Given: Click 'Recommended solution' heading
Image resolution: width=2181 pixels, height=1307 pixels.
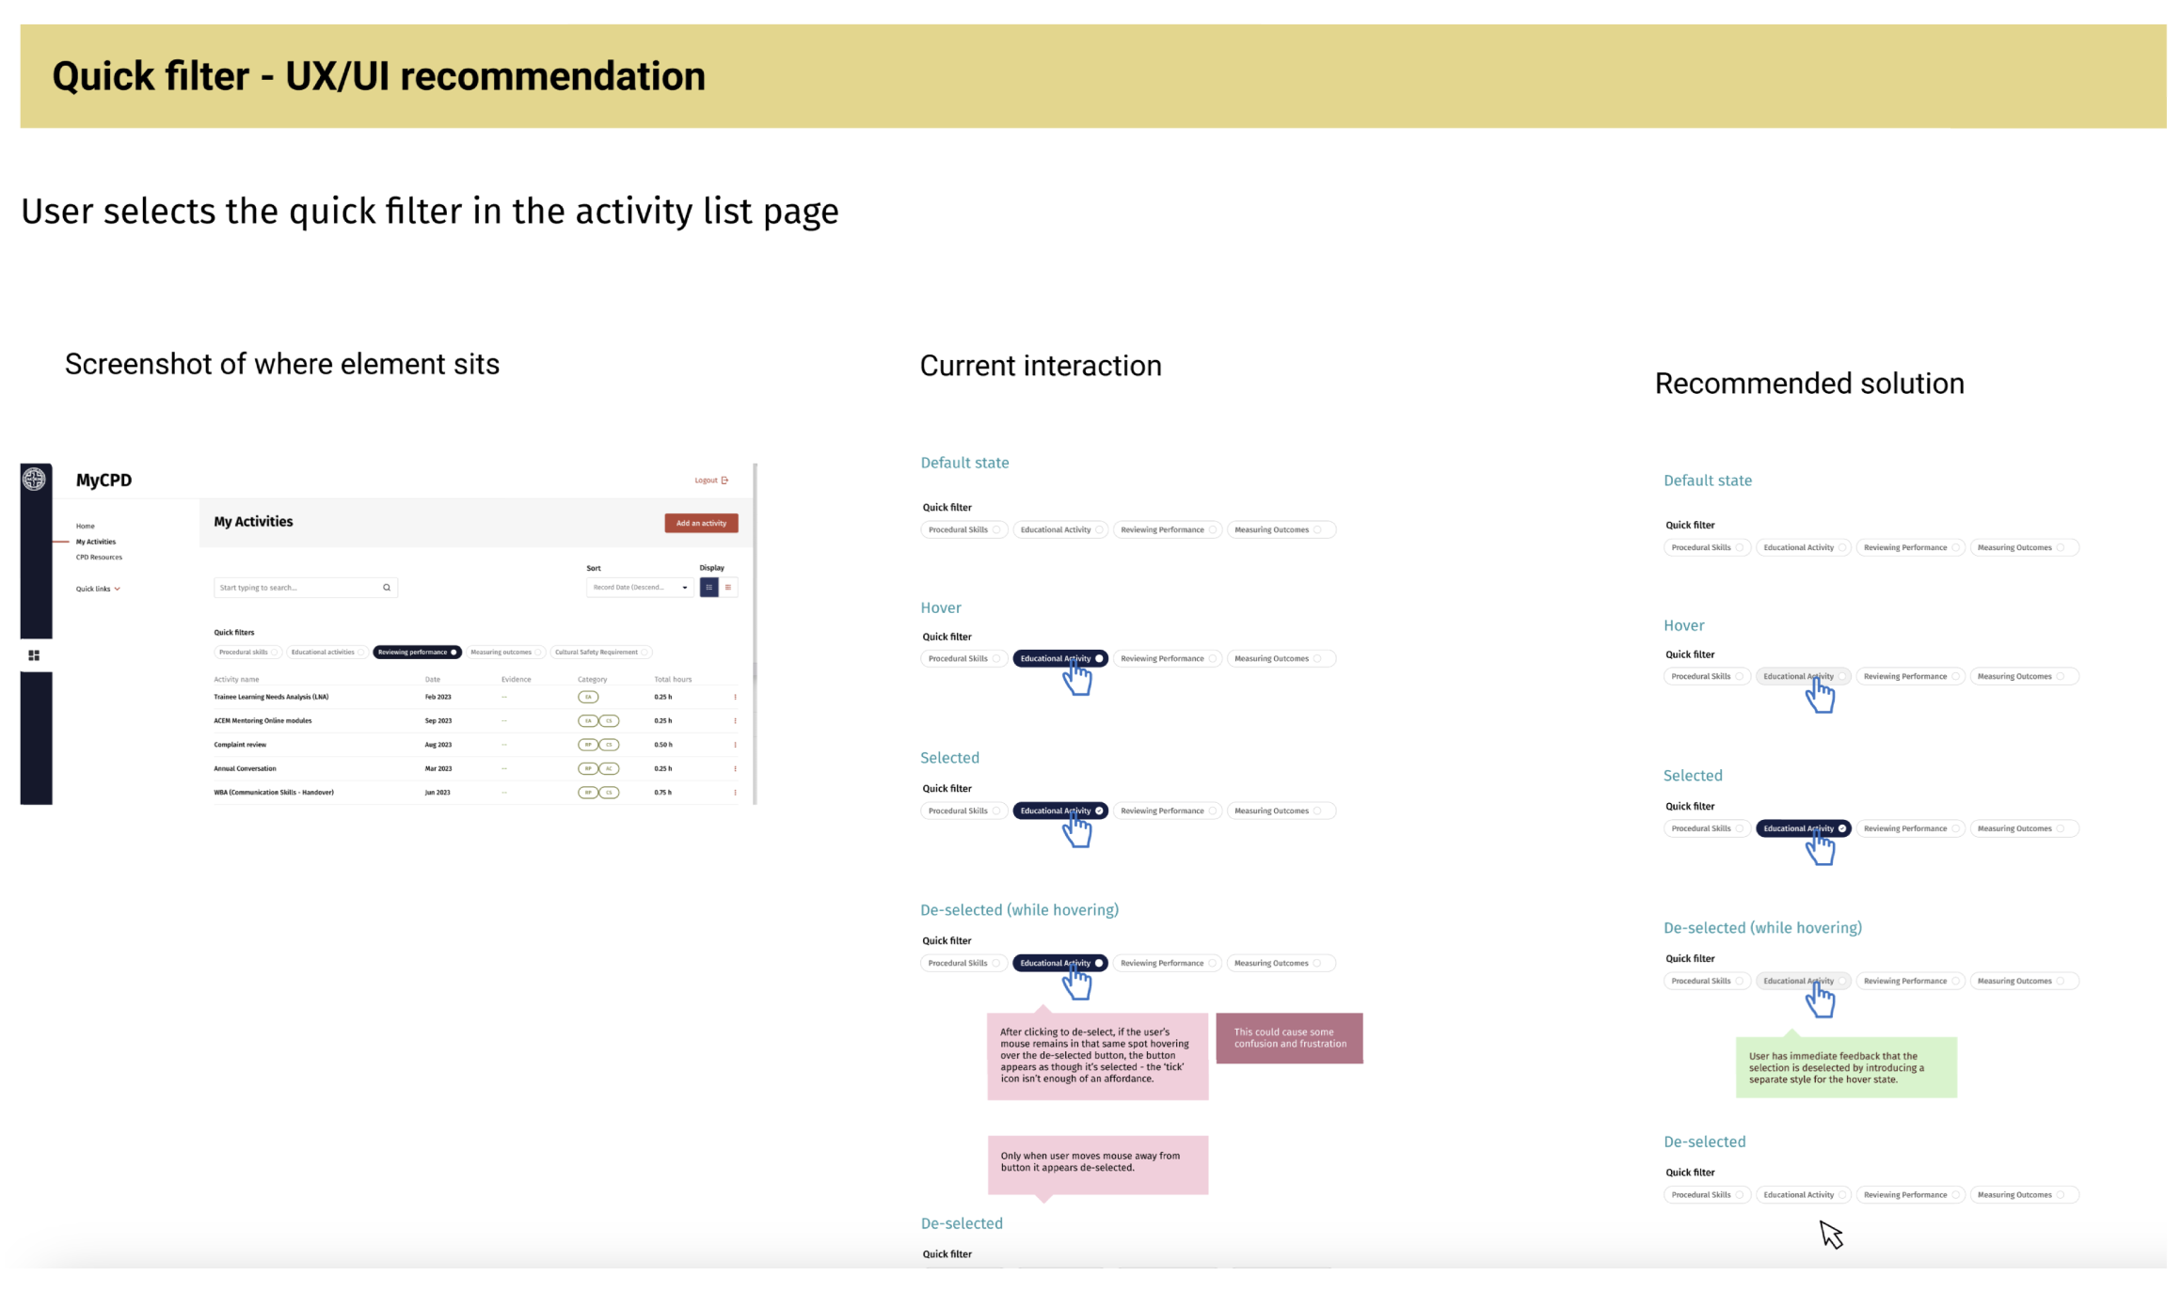Looking at the screenshot, I should (x=1808, y=384).
